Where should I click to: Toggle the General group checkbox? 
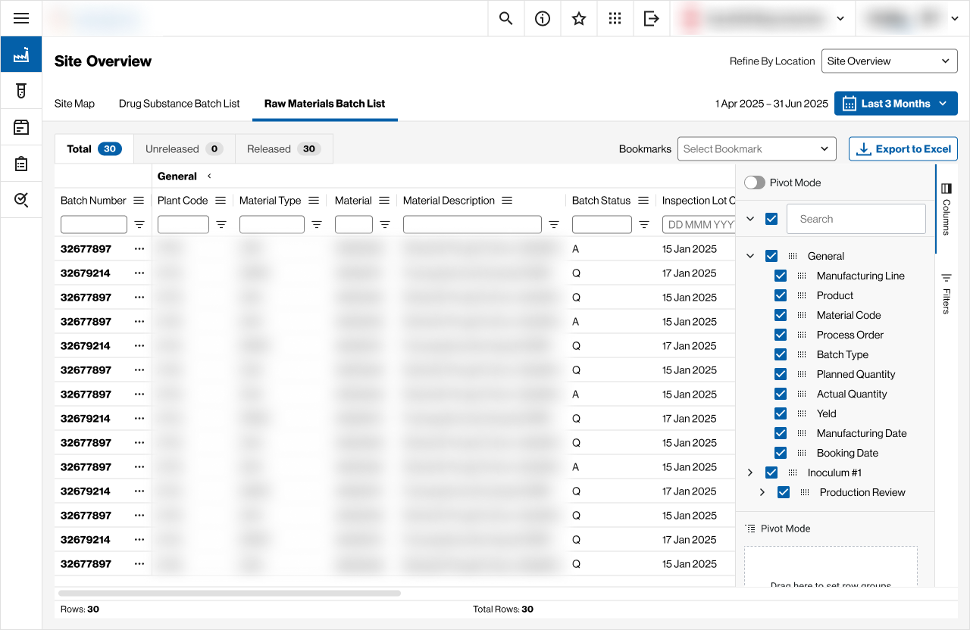pos(771,256)
